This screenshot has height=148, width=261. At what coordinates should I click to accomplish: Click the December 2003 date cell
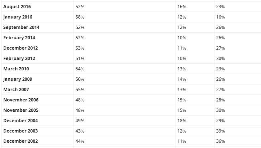pos(20,131)
